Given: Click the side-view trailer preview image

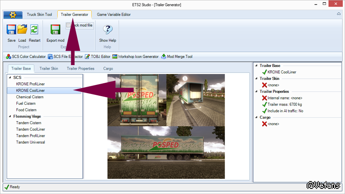Looking at the screenshot, I should click(x=166, y=152).
